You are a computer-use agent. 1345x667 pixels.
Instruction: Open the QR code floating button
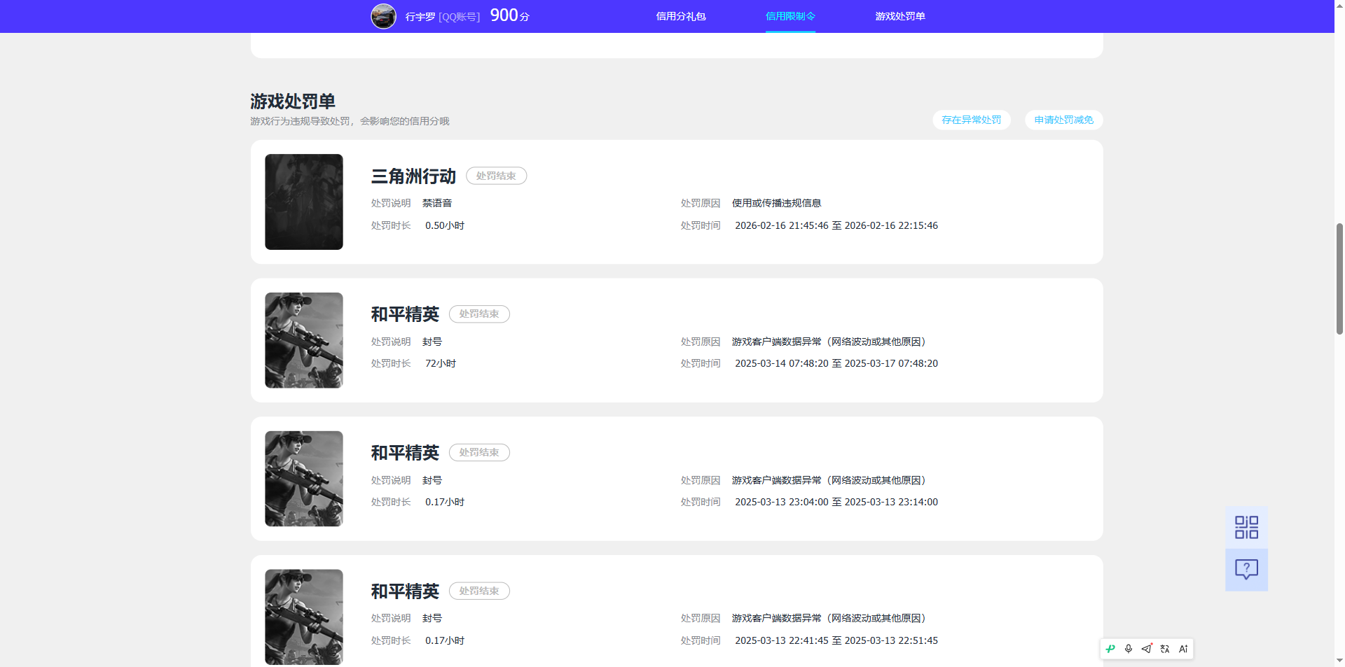[1246, 528]
